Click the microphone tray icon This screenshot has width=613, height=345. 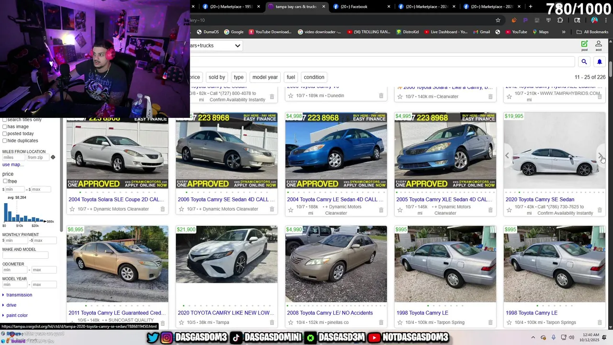tap(554, 337)
